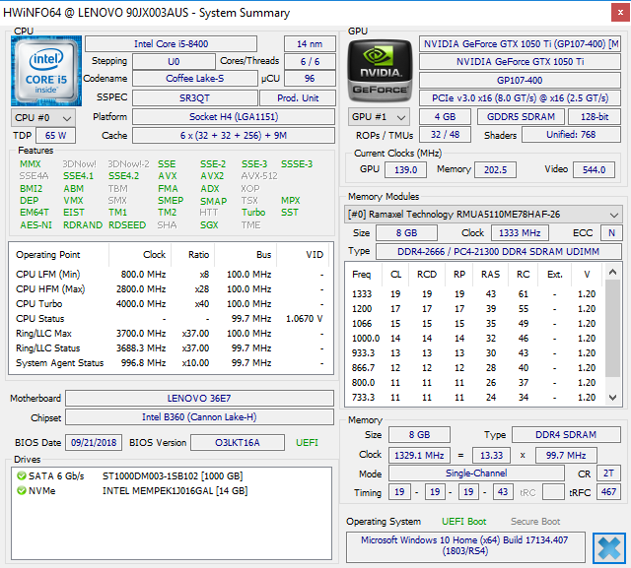Click the UEFI Boot label

pyautogui.click(x=464, y=522)
